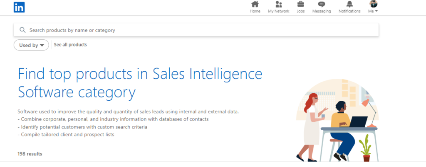
Task: Open the Home icon in navigation
Action: pos(255,4)
